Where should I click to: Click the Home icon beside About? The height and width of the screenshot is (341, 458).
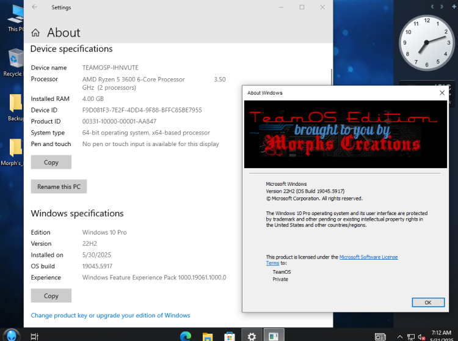coord(35,33)
